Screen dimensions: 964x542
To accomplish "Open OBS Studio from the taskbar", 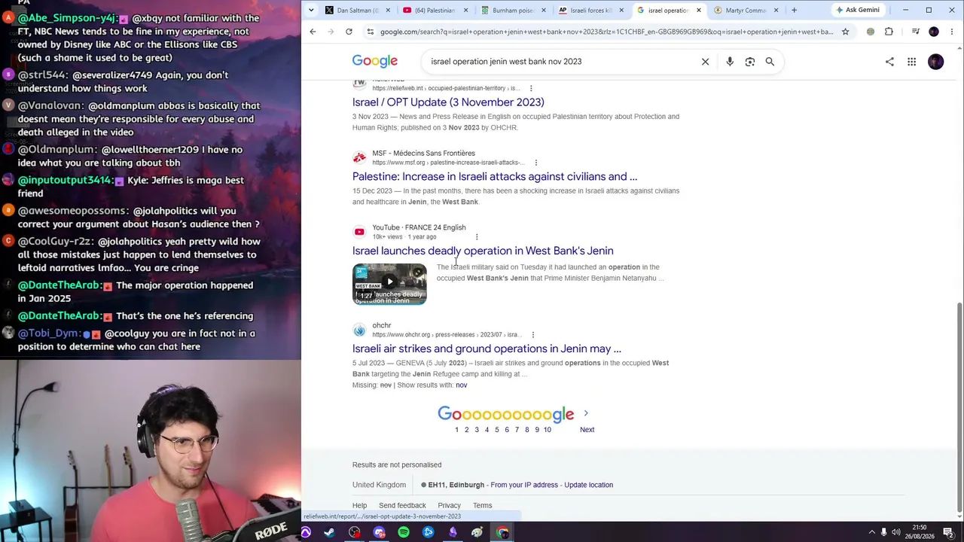I will point(355,533).
